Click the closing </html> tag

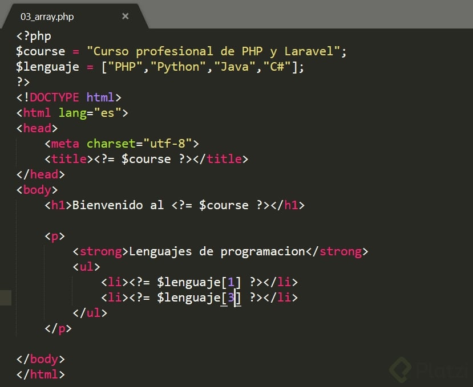pos(41,374)
